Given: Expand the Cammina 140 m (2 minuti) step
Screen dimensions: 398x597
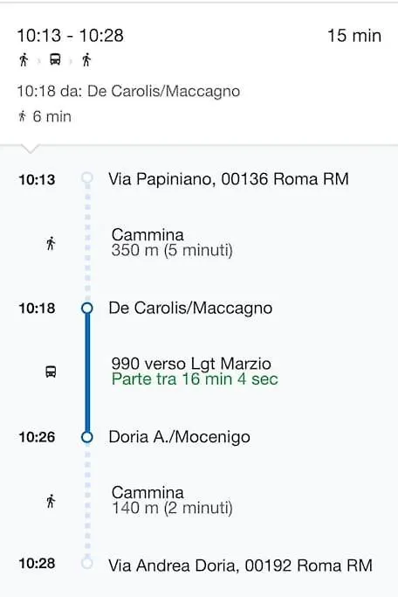Looking at the screenshot, I should pos(172,500).
